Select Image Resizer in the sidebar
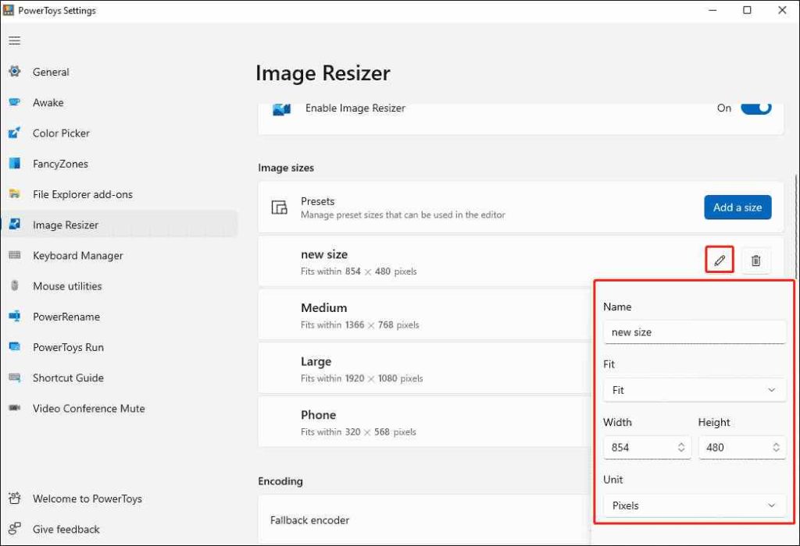The image size is (800, 546). click(120, 225)
